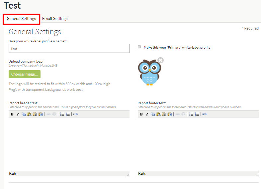Click header editor resize handle
The width and height of the screenshot is (261, 189).
tap(128, 175)
